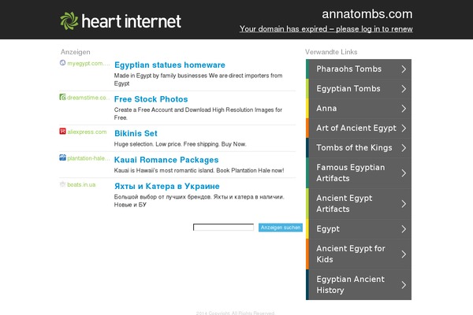Viewport: 473px width, 315px height.
Task: Expand the Tombs of the Kings arrow
Action: point(404,148)
